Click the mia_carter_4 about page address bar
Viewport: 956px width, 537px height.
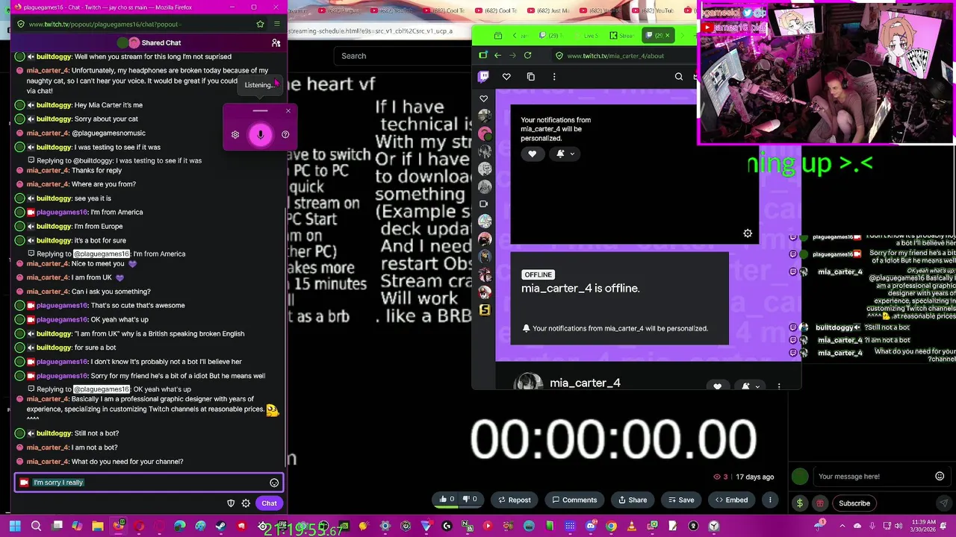point(624,55)
